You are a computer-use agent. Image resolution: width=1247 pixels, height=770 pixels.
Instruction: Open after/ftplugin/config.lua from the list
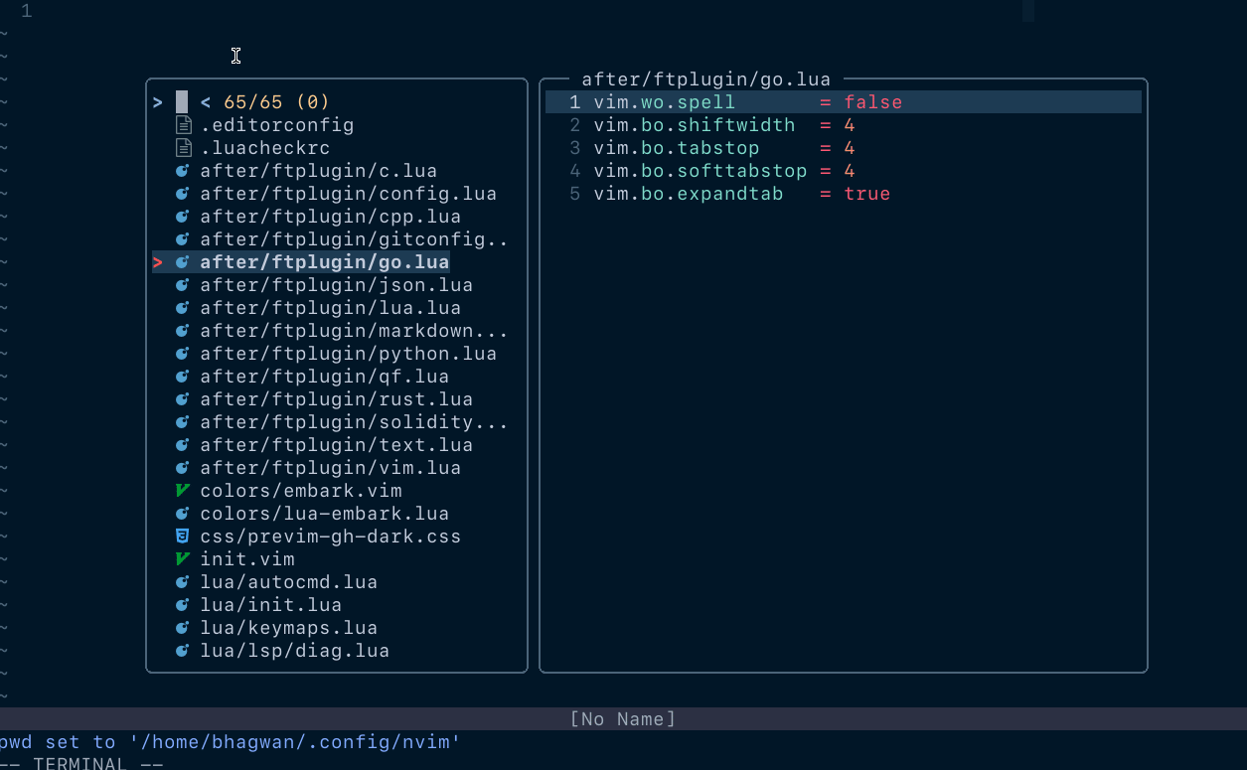click(349, 194)
